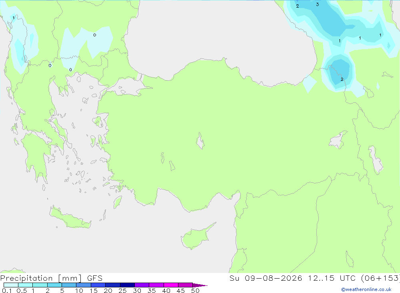Click the contour label '3' on the map

pyautogui.click(x=317, y=4)
